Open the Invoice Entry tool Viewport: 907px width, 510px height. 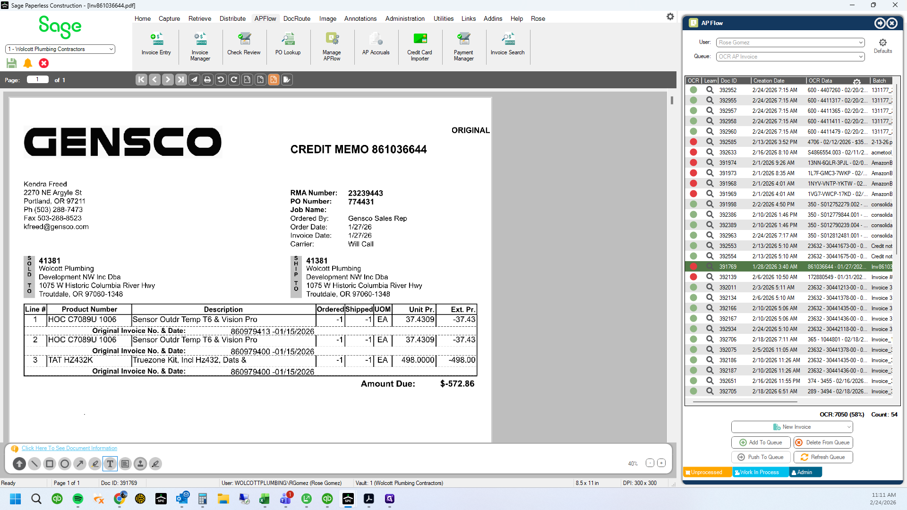[156, 44]
